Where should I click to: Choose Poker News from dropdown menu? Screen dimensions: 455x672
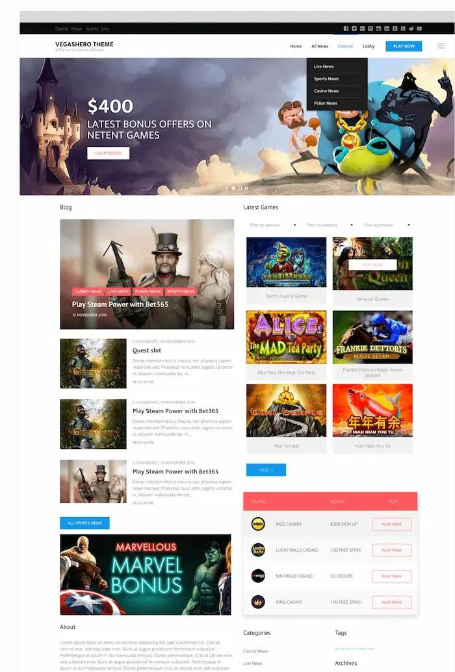pos(325,103)
